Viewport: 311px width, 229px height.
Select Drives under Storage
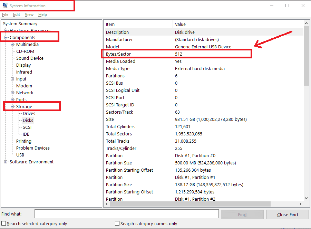pos(29,113)
